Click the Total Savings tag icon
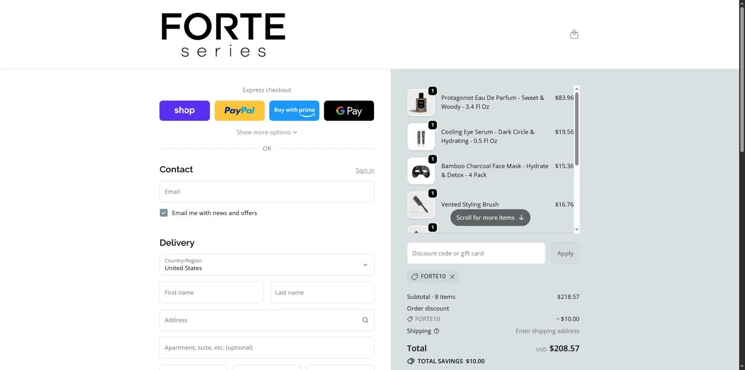Screen dimensions: 745x370 coord(411,362)
